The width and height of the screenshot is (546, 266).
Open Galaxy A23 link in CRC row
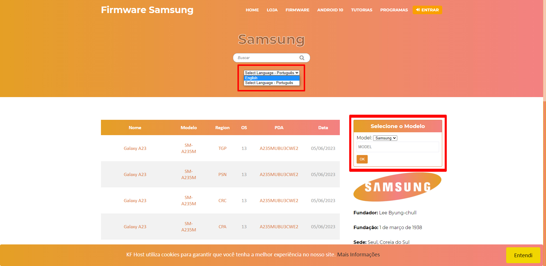(135, 201)
